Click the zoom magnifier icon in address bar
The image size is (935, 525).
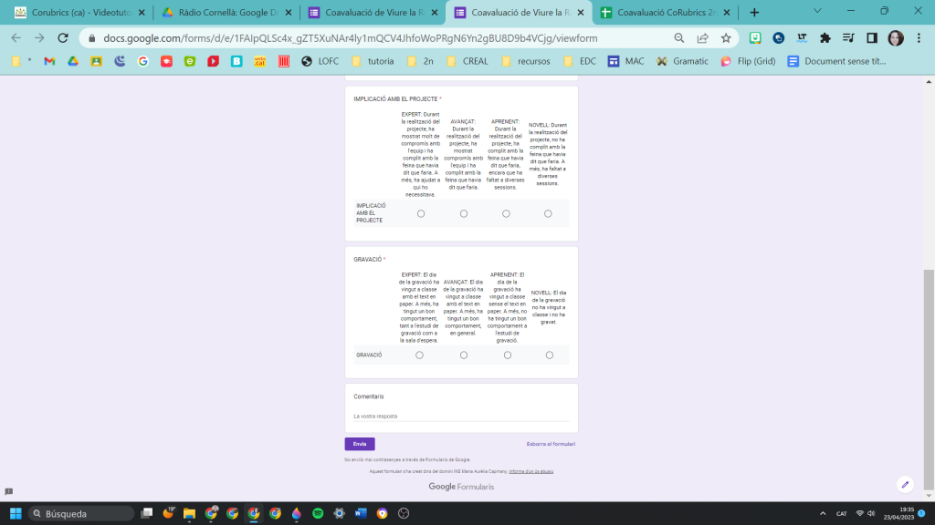point(678,38)
